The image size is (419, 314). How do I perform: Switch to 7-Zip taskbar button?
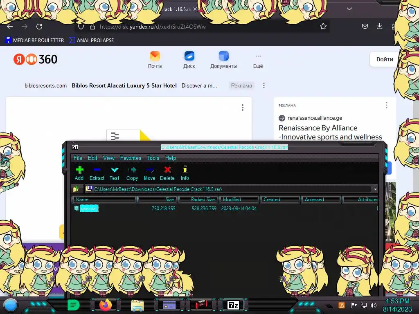coord(233,305)
